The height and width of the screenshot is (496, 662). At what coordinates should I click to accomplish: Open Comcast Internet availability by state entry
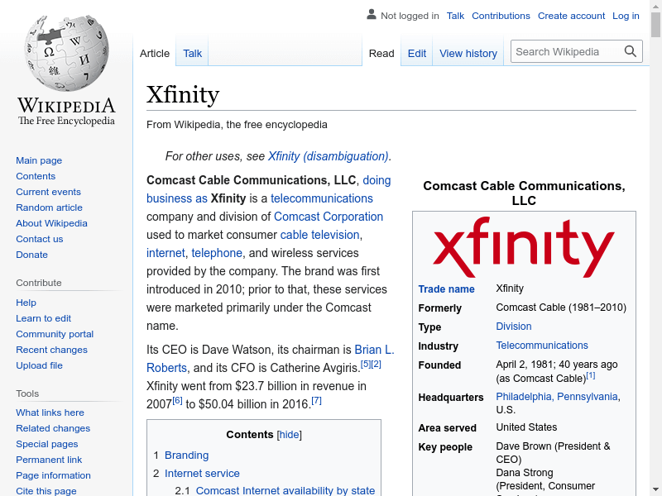pyautogui.click(x=285, y=490)
